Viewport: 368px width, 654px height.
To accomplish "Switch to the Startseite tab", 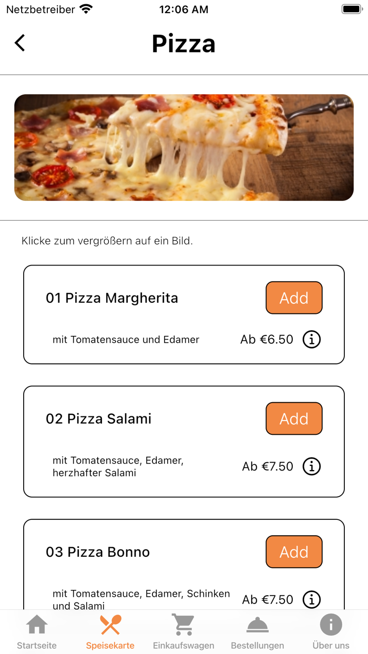I will [x=36, y=631].
